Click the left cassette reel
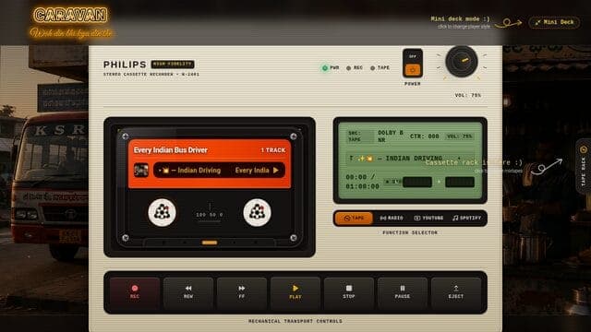The image size is (591, 332). coord(163,212)
